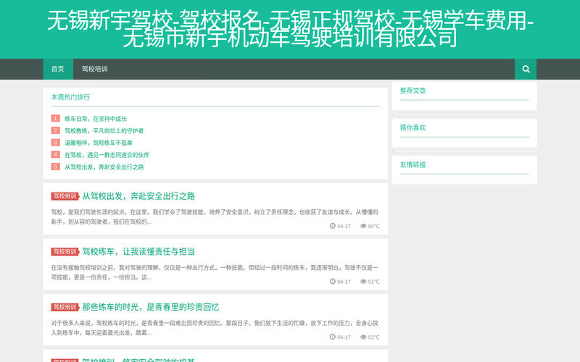This screenshot has height=362, width=580.
Task: Click clock icon on 那些练车的时光 article
Action: coord(333,337)
